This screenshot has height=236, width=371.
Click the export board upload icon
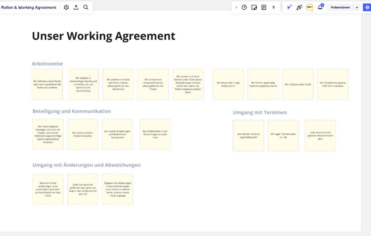[x=76, y=7]
